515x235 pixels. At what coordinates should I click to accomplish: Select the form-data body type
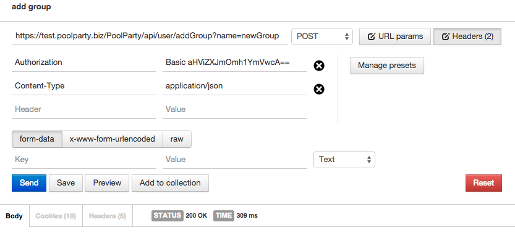(x=37, y=139)
